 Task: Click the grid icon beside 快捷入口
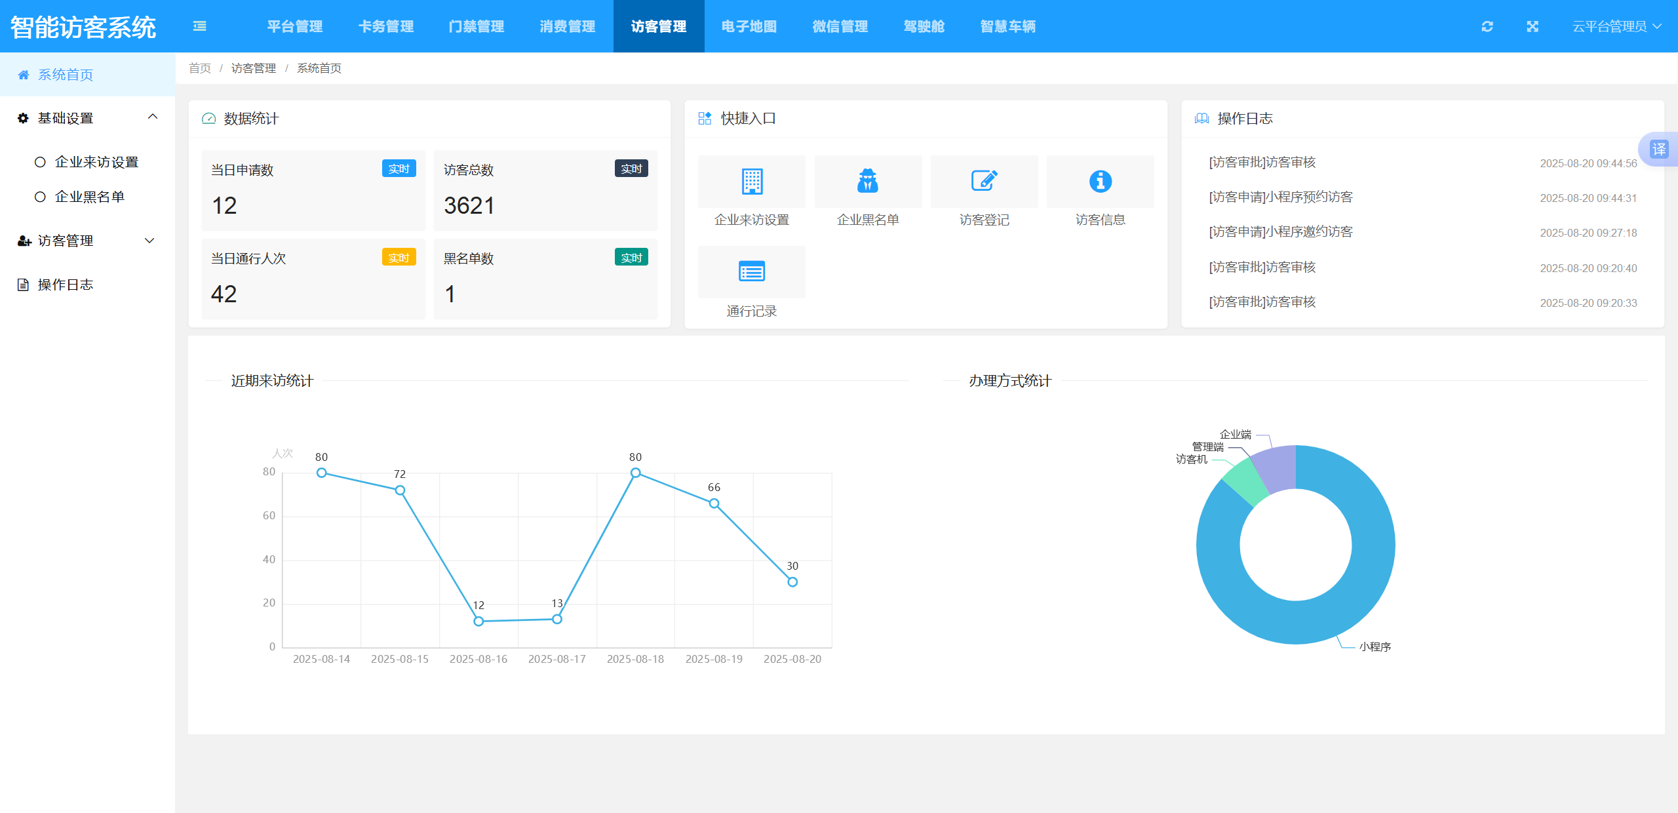705,118
